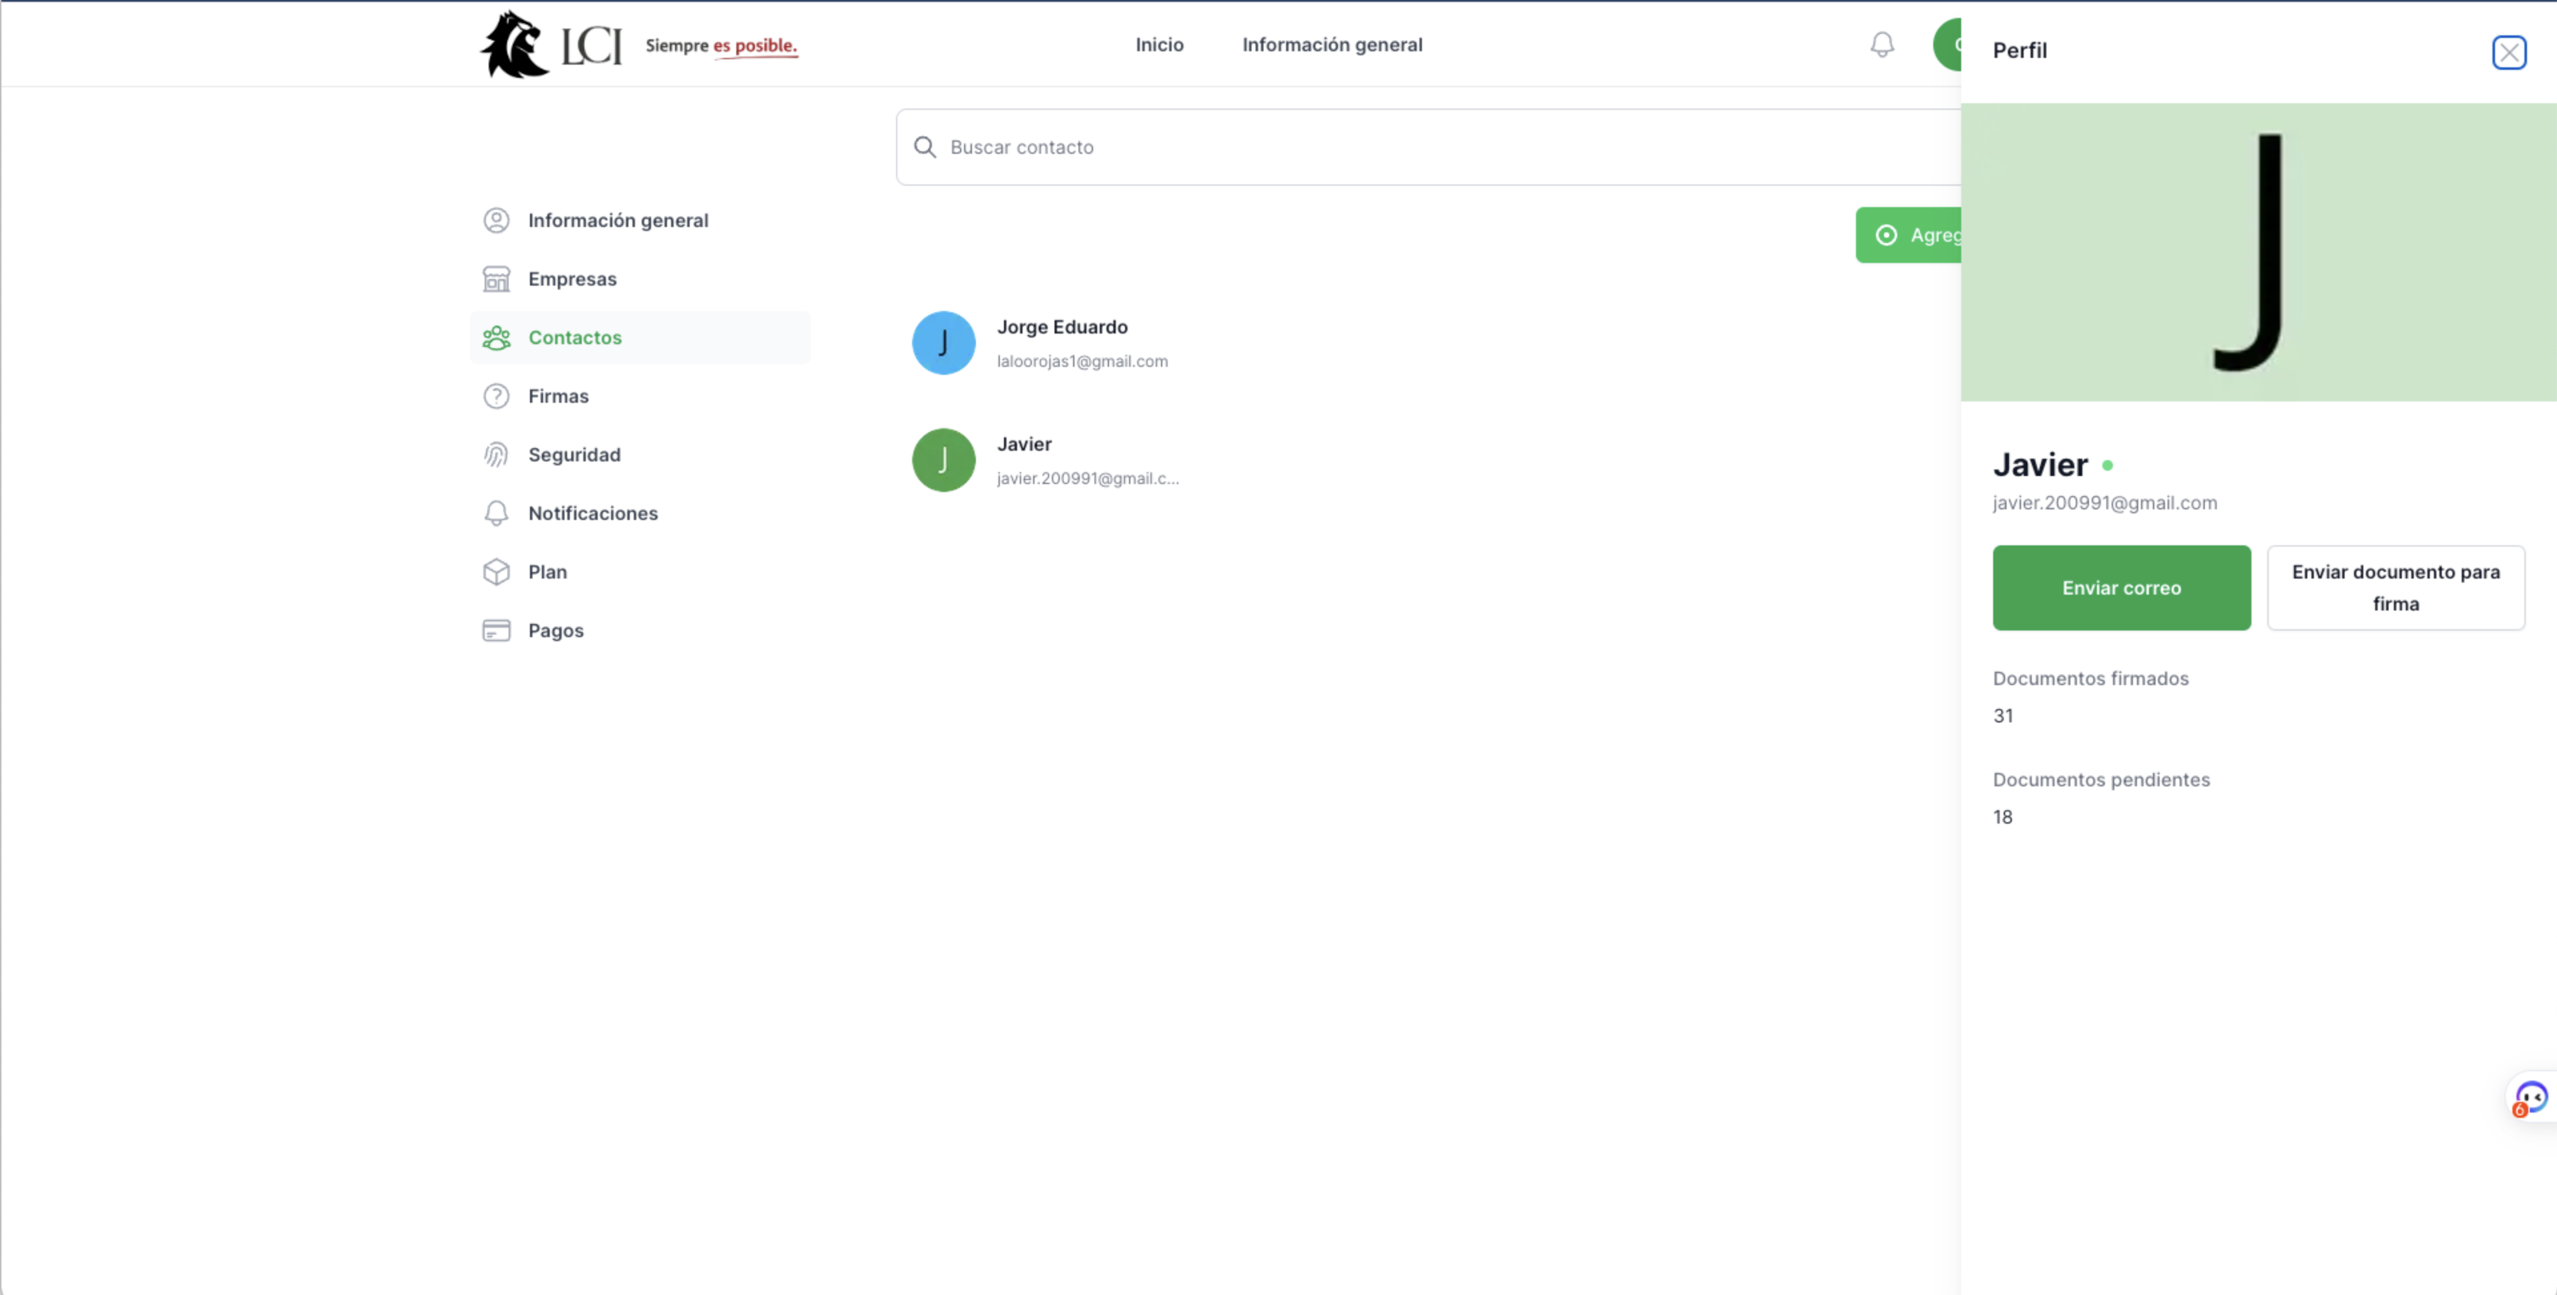The width and height of the screenshot is (2557, 1295).
Task: Click the search magnifier icon
Action: [924, 147]
